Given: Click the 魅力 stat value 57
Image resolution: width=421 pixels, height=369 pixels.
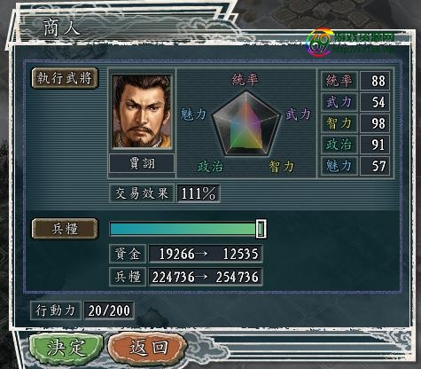Looking at the screenshot, I should tap(375, 166).
